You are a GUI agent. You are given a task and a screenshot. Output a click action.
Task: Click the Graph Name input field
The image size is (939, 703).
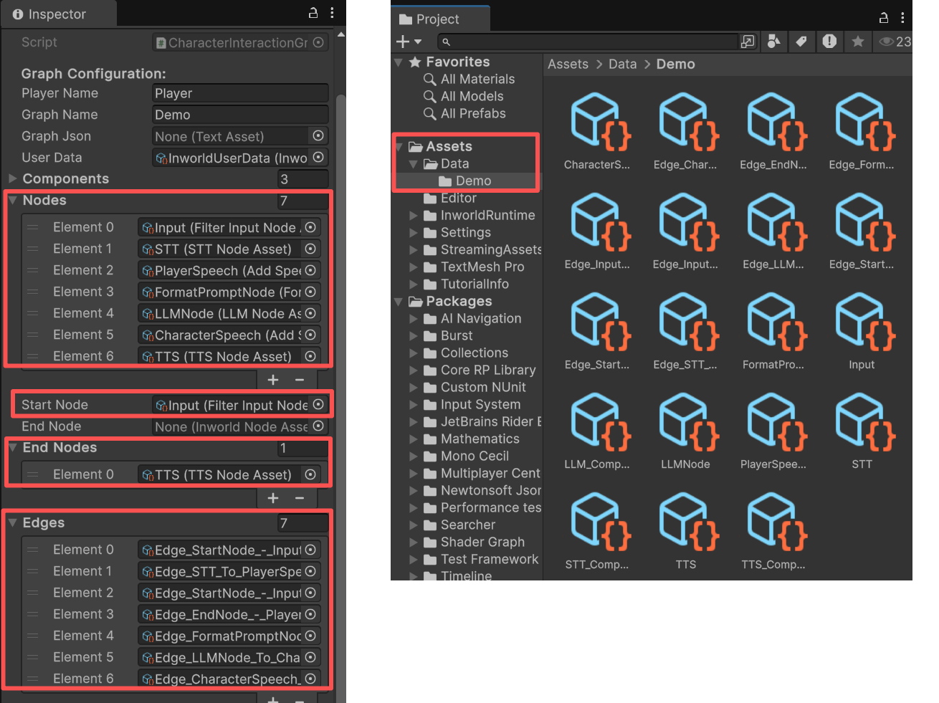[240, 115]
